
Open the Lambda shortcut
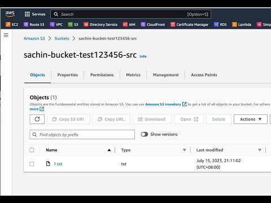coord(242,24)
